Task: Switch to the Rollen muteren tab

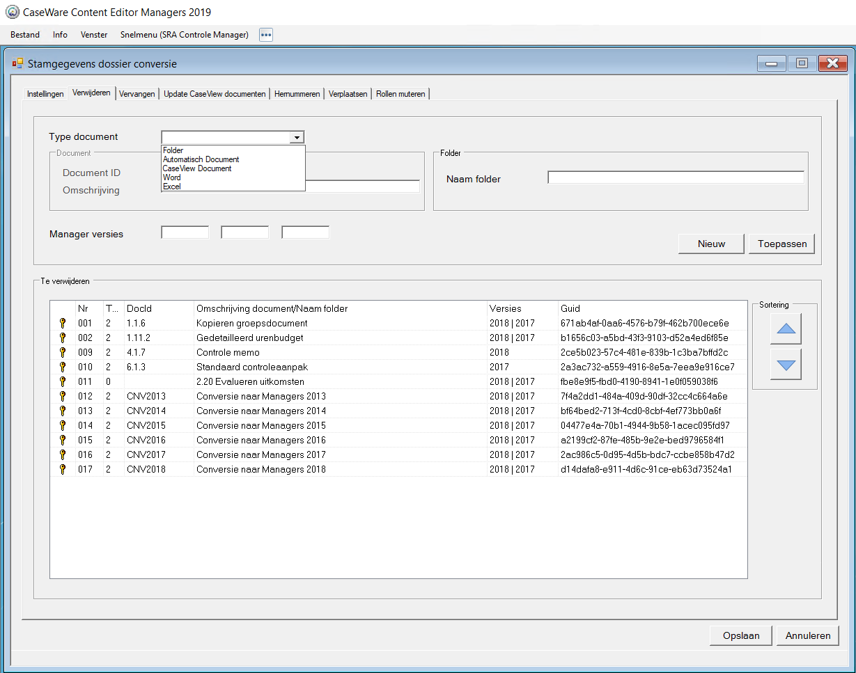Action: pyautogui.click(x=400, y=94)
